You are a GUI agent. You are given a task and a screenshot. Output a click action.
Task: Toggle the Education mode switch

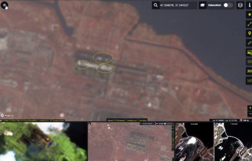228,5
